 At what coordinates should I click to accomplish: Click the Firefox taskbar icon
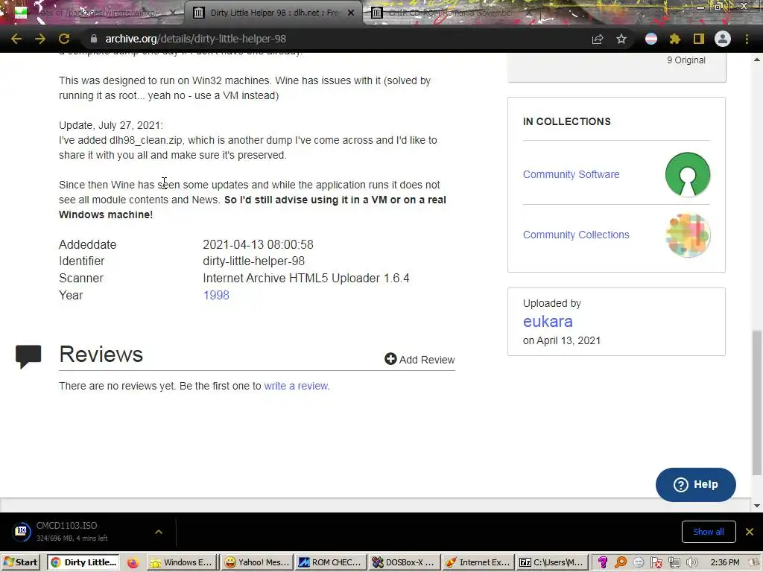point(133,563)
